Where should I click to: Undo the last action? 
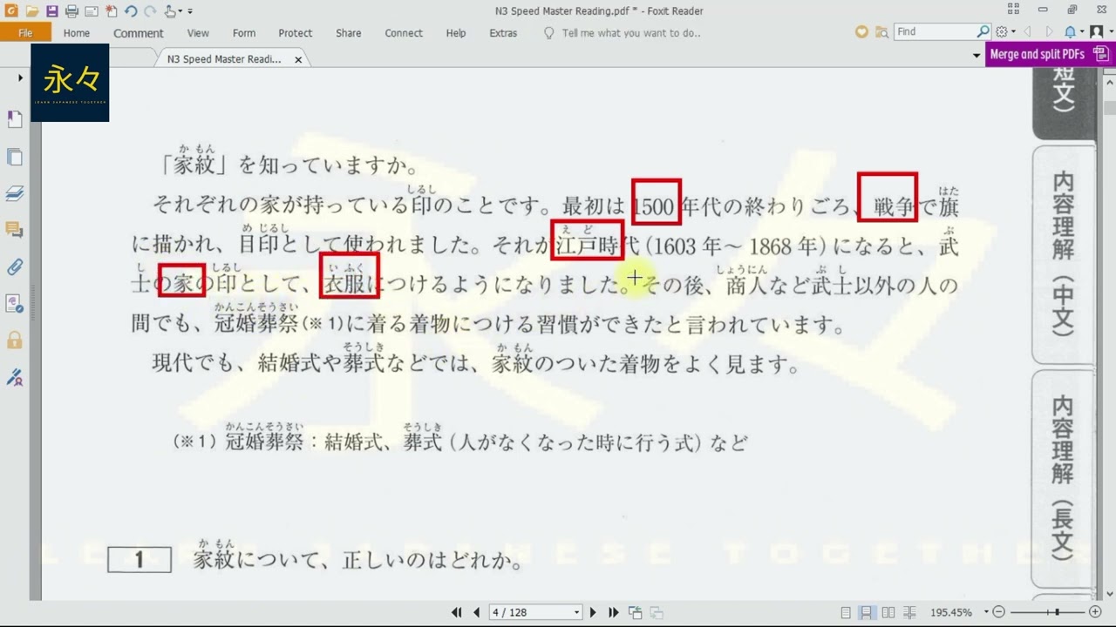(130, 11)
